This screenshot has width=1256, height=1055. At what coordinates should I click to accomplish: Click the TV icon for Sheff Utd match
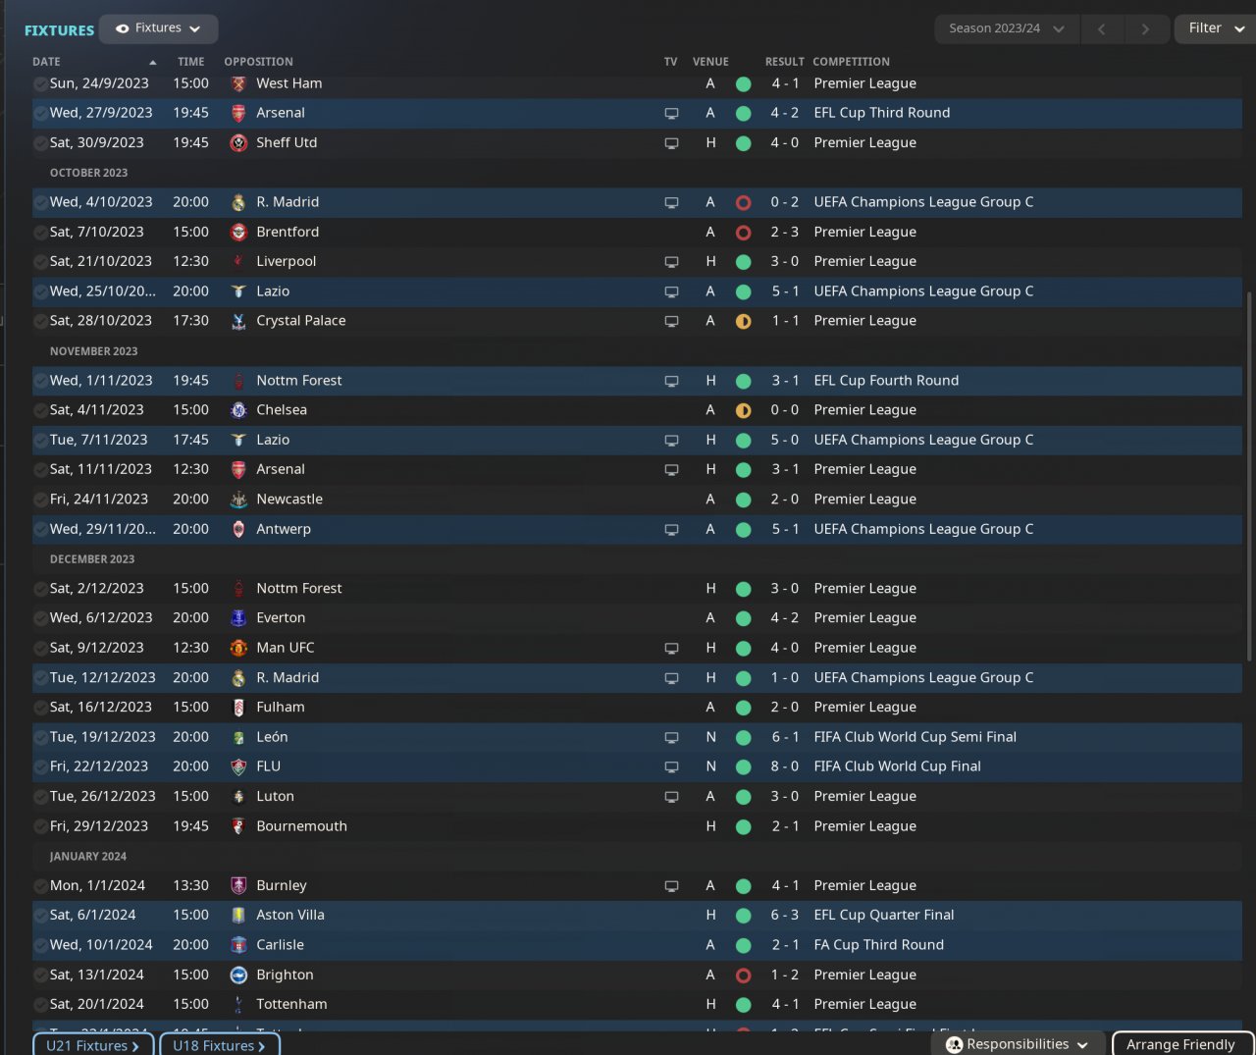click(671, 143)
